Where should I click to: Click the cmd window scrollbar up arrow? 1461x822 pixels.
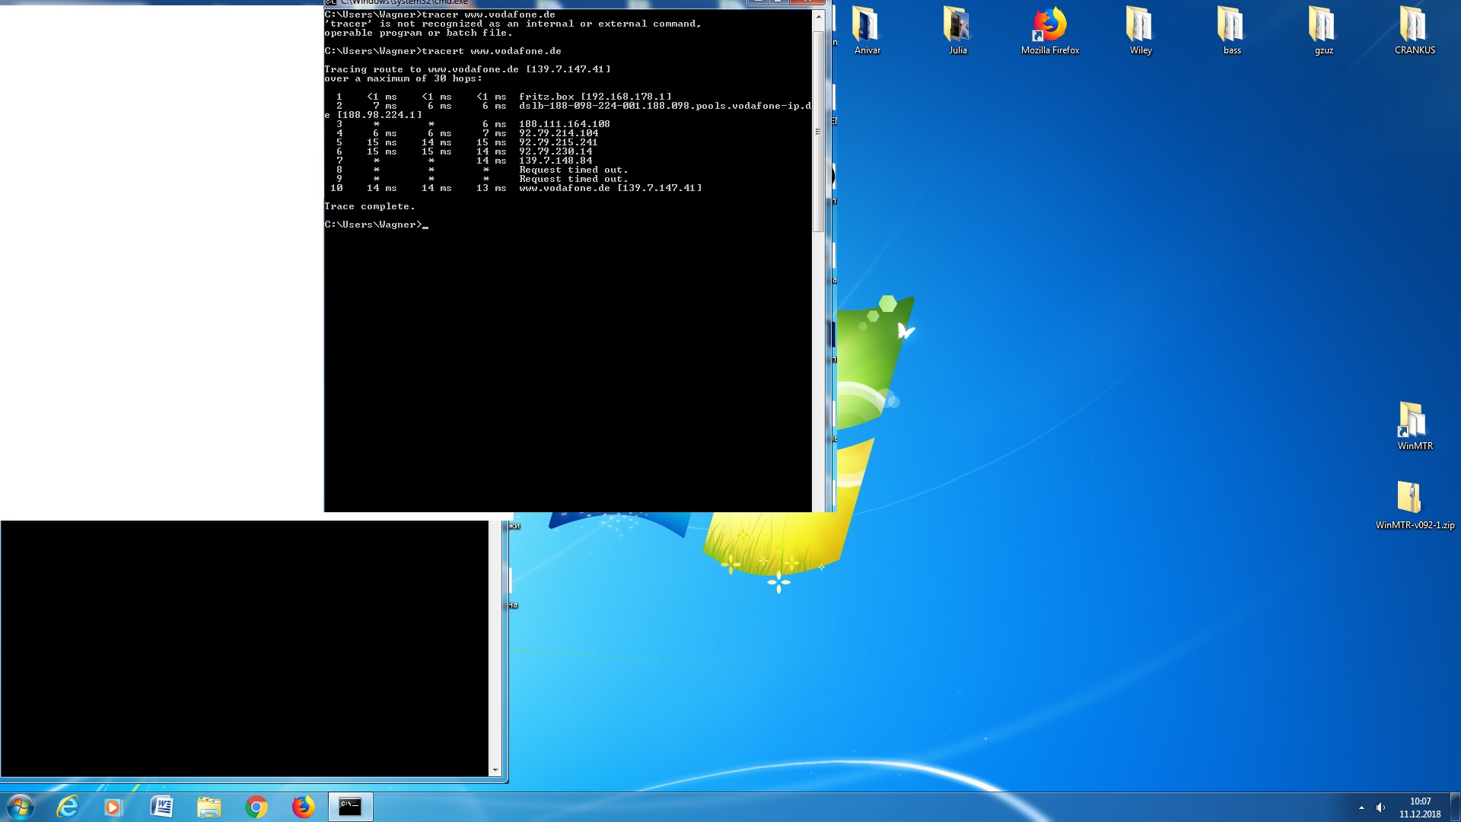tap(819, 17)
